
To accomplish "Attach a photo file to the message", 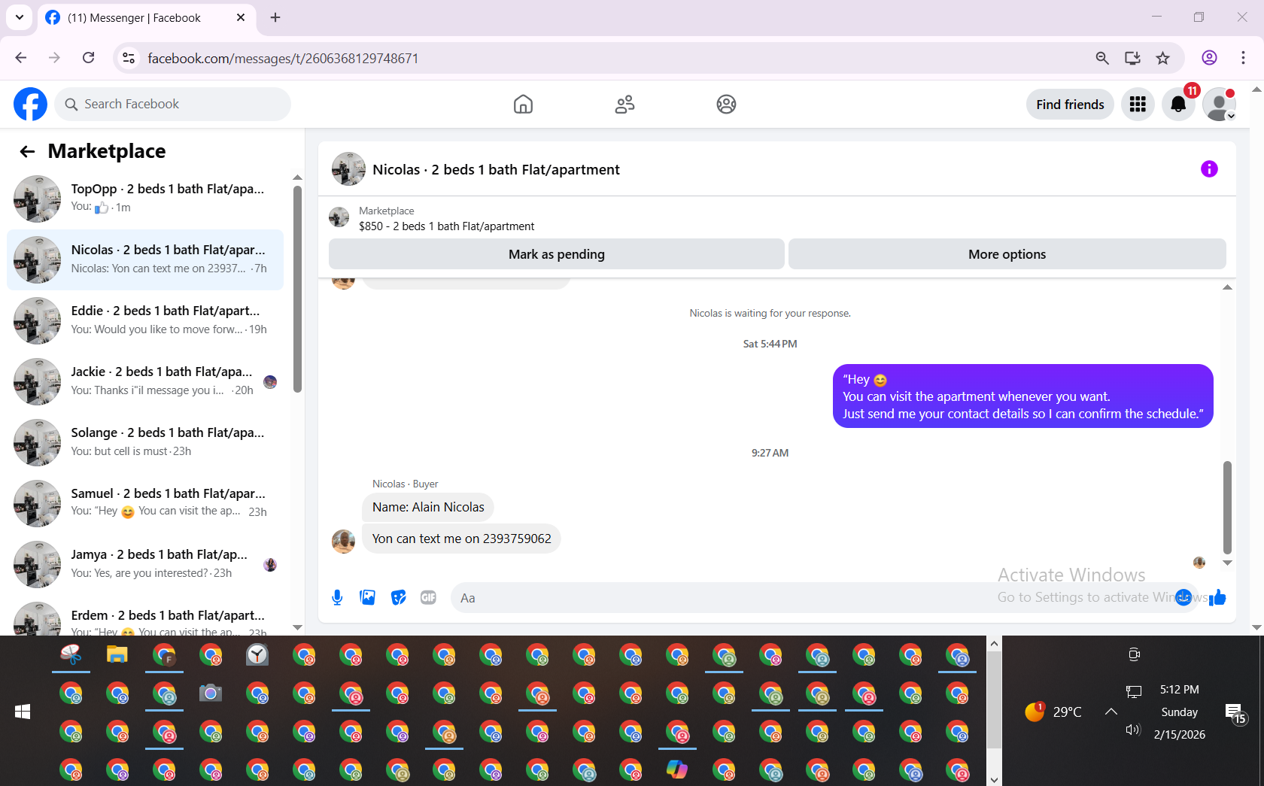I will [x=368, y=598].
